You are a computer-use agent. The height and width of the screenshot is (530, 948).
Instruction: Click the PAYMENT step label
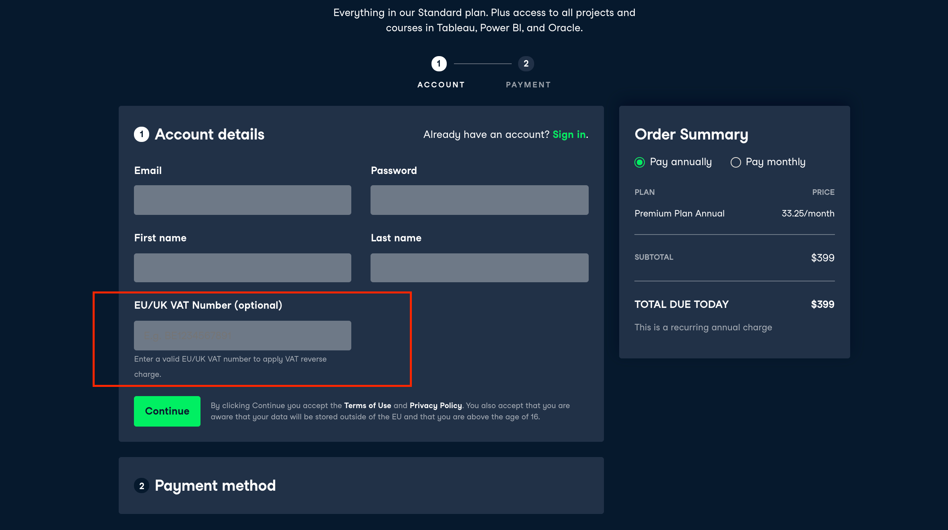coord(528,85)
